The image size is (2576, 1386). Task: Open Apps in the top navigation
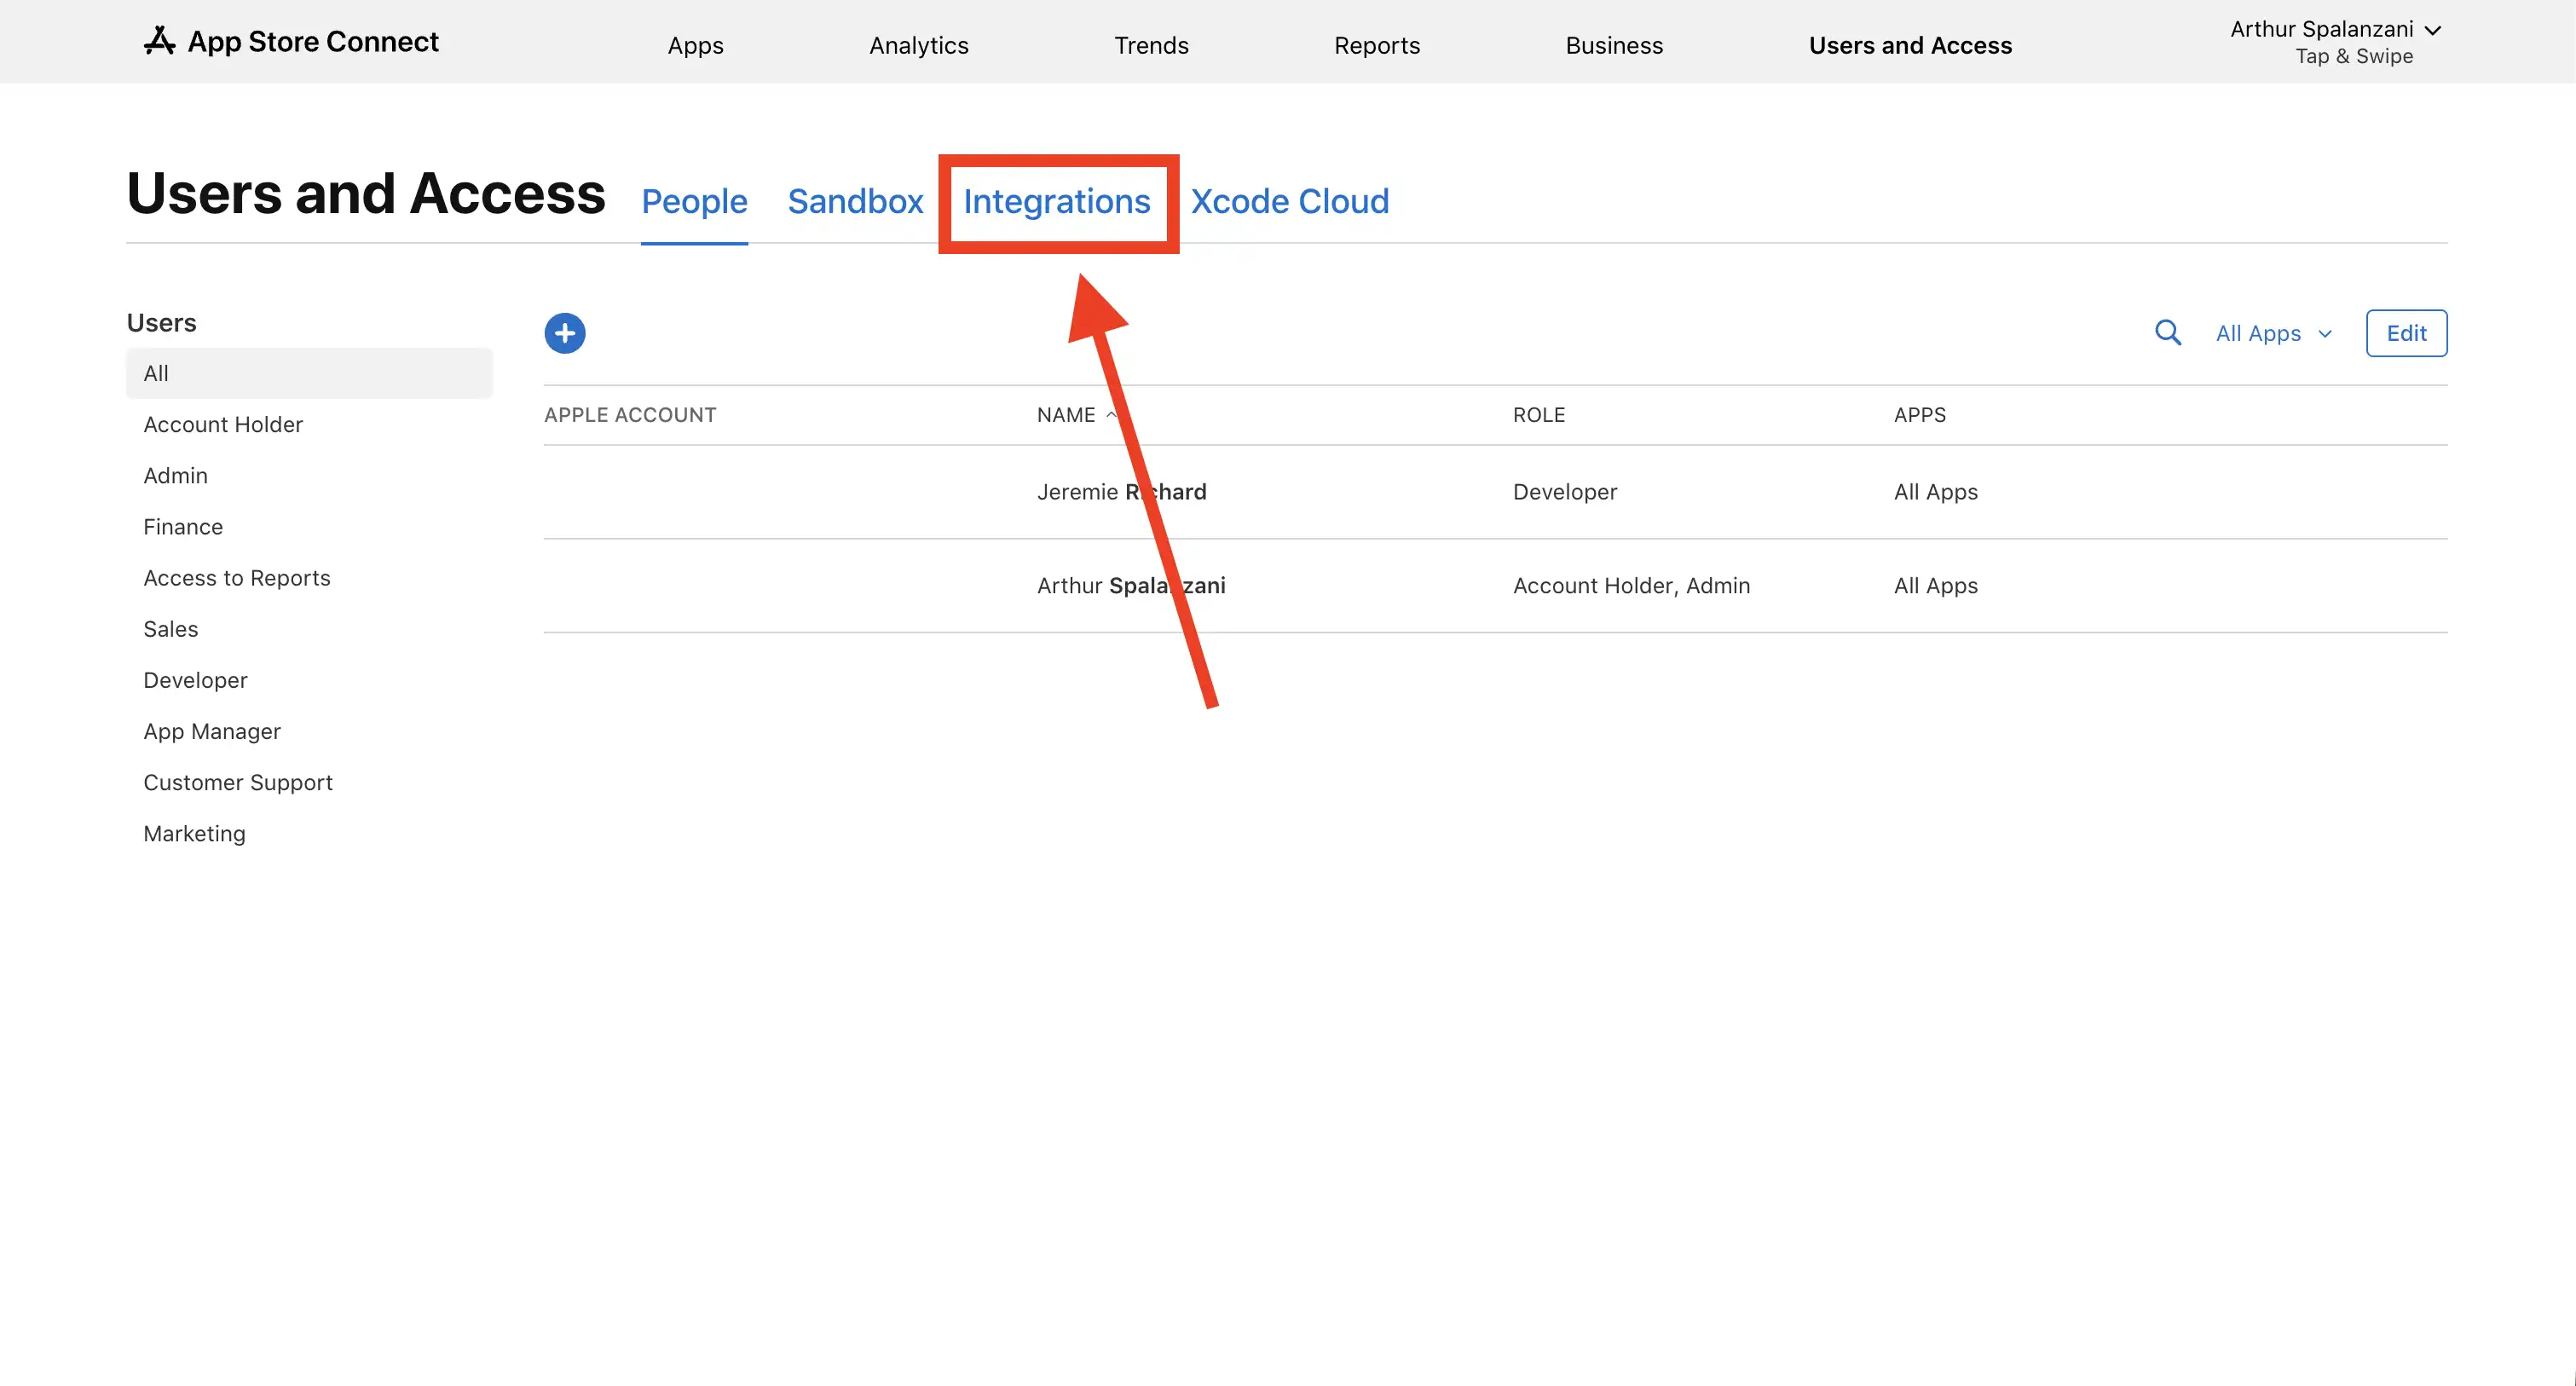click(x=696, y=45)
